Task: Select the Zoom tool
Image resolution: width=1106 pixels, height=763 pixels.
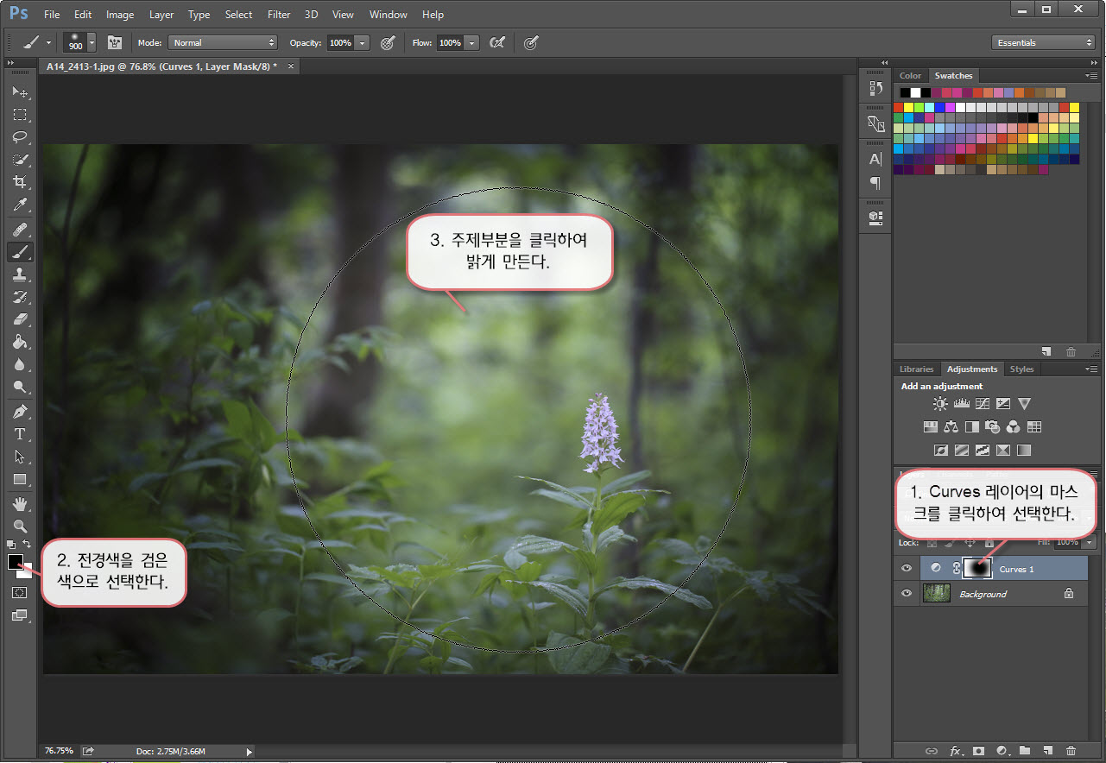Action: tap(20, 526)
